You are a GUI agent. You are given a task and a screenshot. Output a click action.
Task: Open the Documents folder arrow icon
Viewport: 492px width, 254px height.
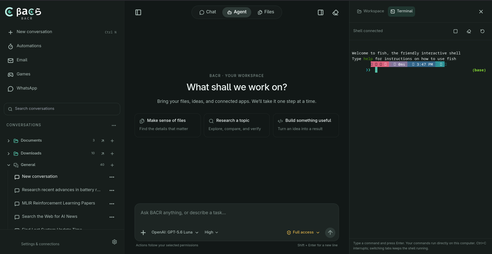pyautogui.click(x=103, y=141)
